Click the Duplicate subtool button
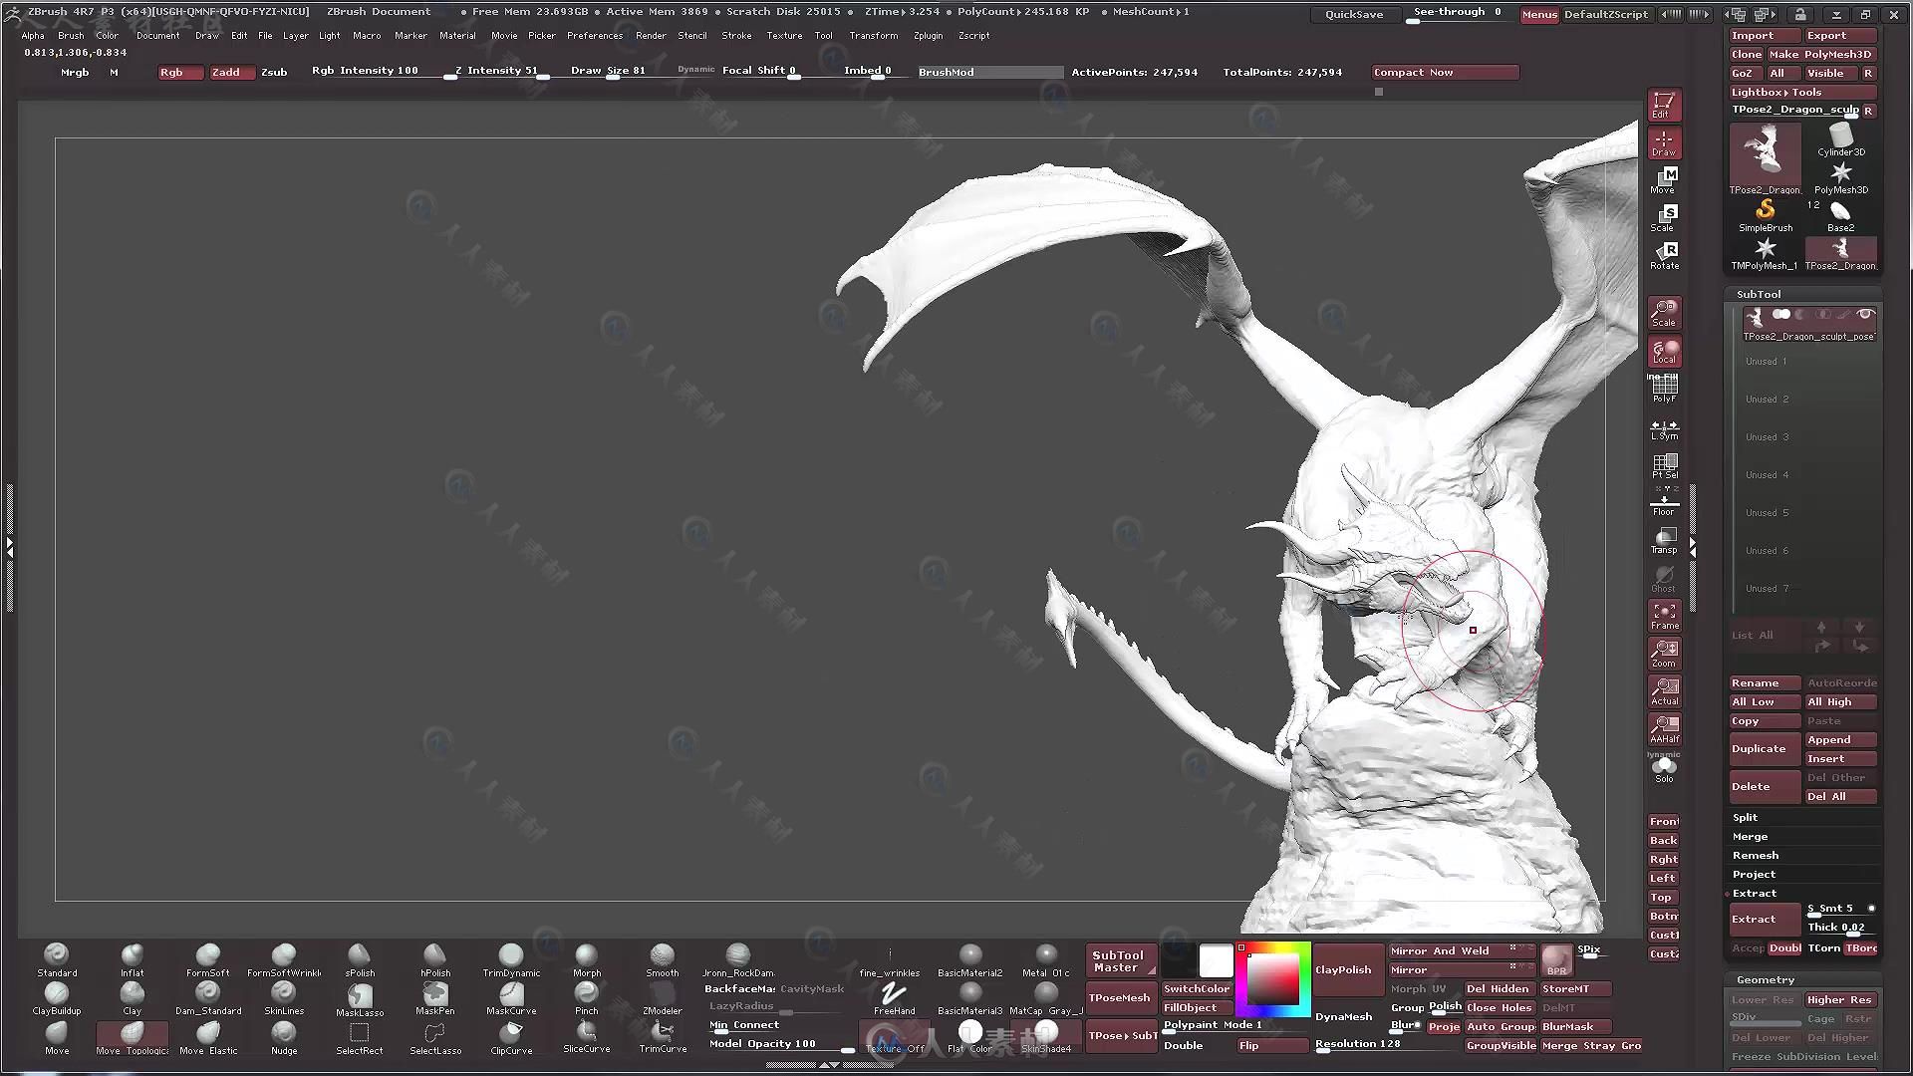The image size is (1913, 1076). [x=1765, y=748]
